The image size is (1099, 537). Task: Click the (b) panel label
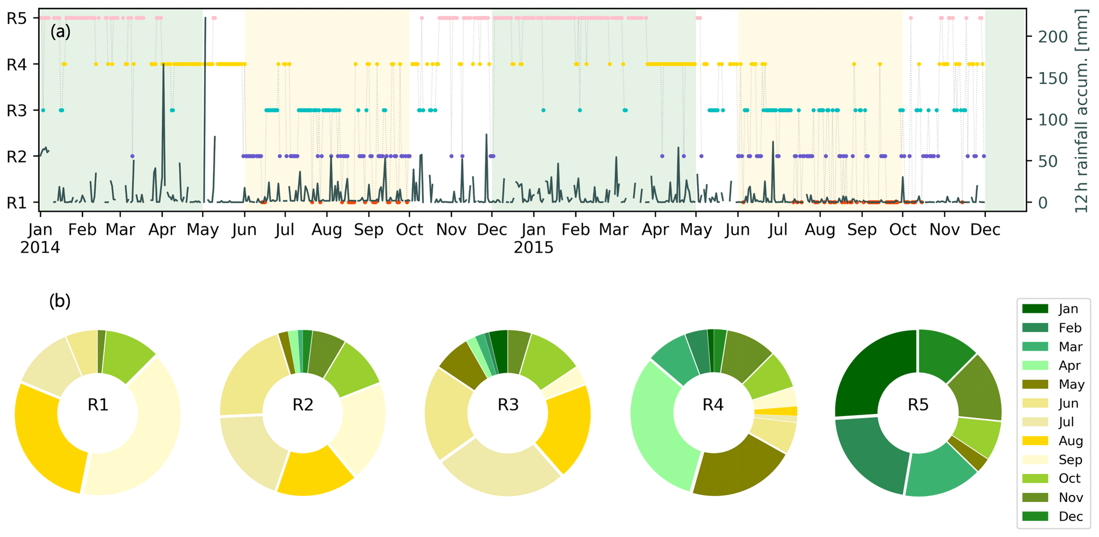click(x=60, y=301)
